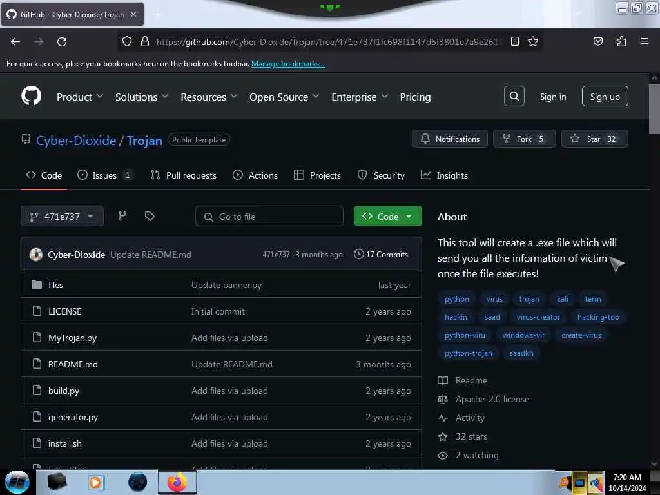660x495 pixels.
Task: Click the Sign up button
Action: pyautogui.click(x=605, y=97)
